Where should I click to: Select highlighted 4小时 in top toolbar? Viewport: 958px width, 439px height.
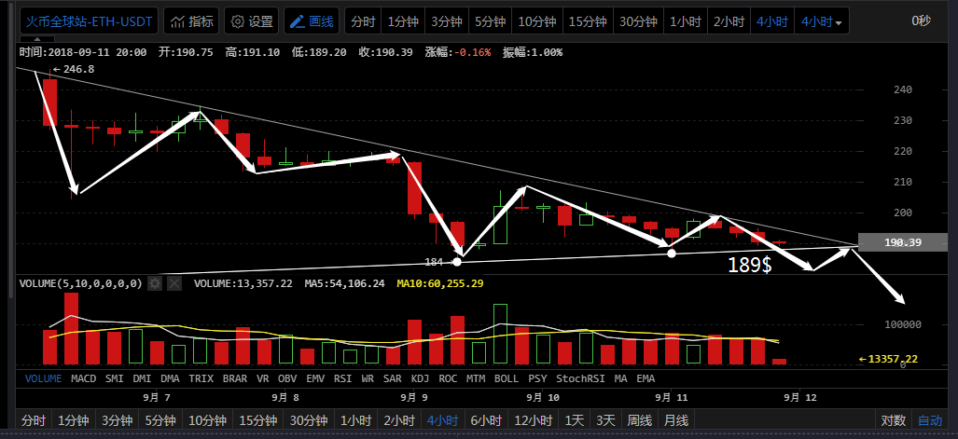[x=771, y=21]
